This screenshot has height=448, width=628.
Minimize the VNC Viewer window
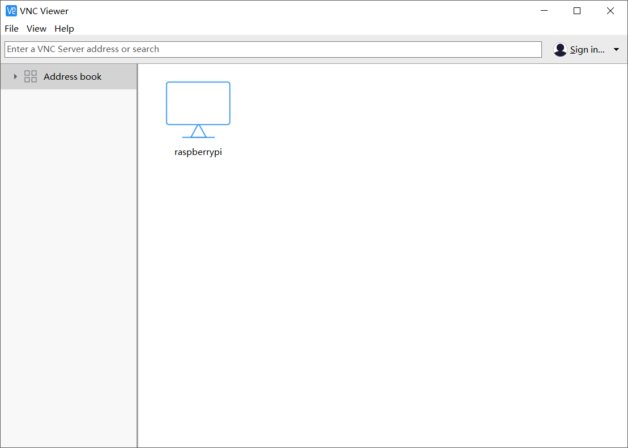coord(544,11)
